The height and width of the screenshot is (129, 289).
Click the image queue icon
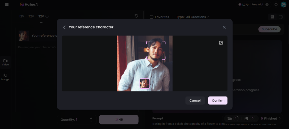pyautogui.click(x=246, y=119)
